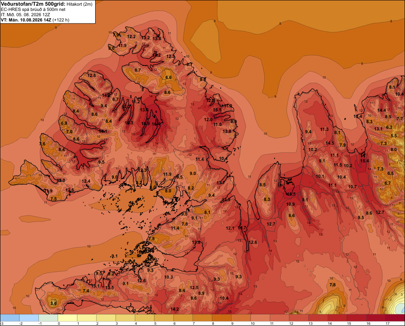This screenshot has width=405, height=326.
Task: Click the 6.6 temperature value on the map
Action: click(x=168, y=77)
